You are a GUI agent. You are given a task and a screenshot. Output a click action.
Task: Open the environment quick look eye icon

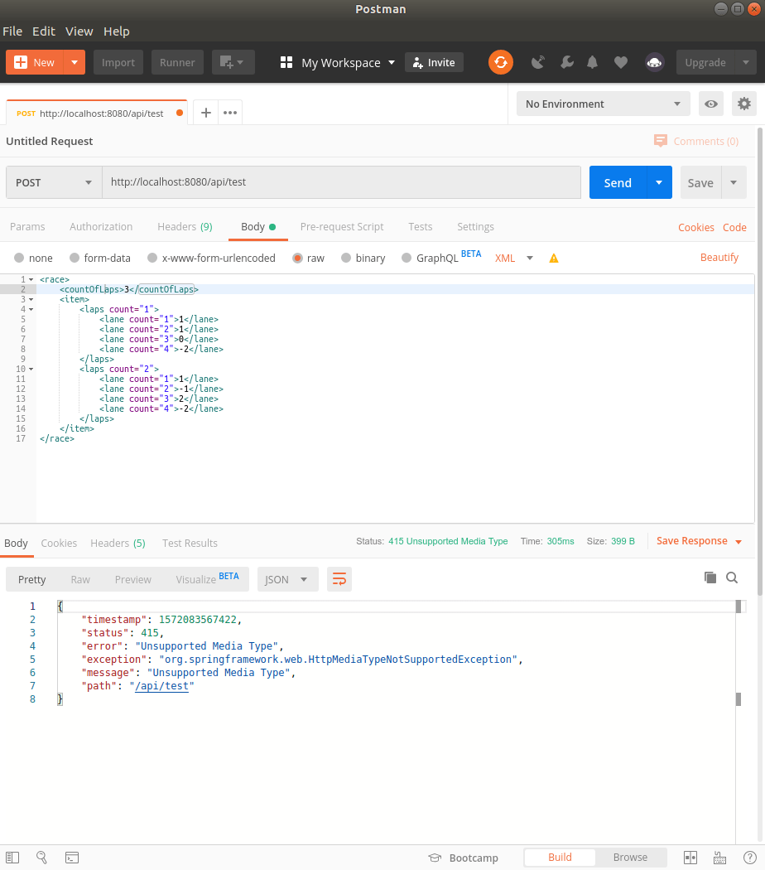(710, 104)
